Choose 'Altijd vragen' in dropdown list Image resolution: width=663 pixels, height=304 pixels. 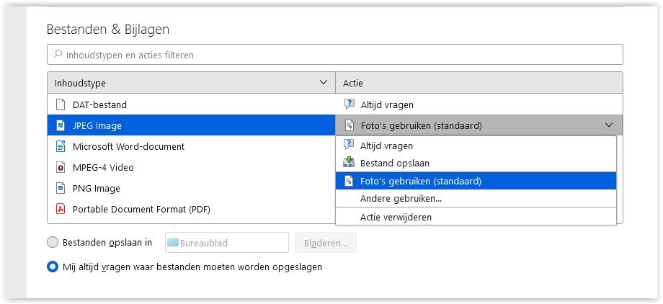click(386, 146)
